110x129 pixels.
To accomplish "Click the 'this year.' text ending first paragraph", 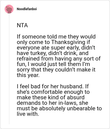I will pos(28,75).
